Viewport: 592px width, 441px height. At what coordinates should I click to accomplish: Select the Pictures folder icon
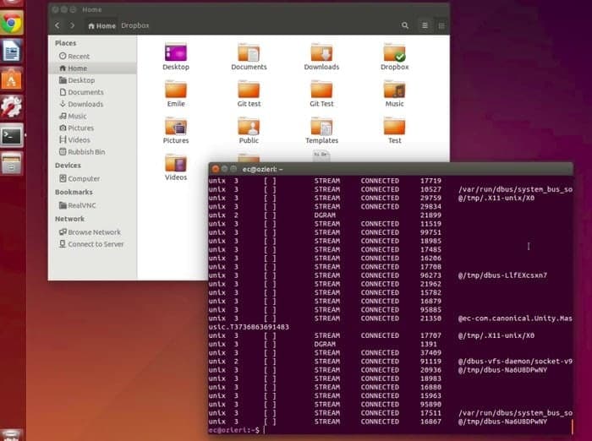[x=176, y=130]
